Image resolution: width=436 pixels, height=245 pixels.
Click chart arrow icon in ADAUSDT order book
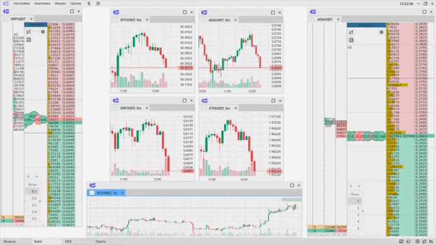351,32
